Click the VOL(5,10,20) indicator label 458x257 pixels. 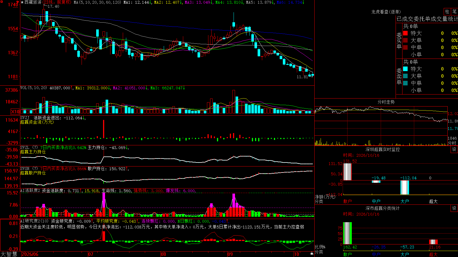(x=33, y=88)
